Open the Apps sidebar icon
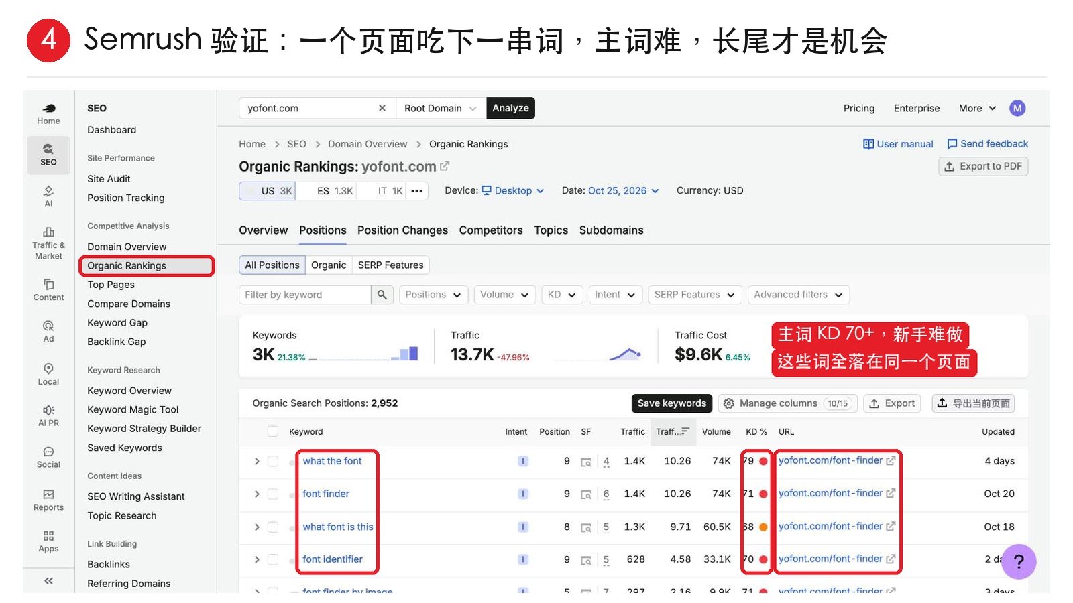The width and height of the screenshot is (1073, 603). [x=48, y=542]
